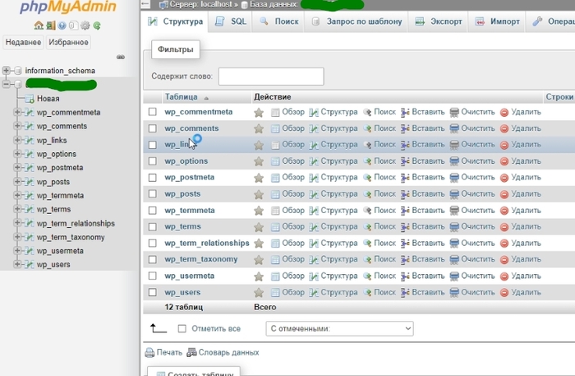
Task: Click the "Содержит слово" filter field
Action: (x=270, y=76)
